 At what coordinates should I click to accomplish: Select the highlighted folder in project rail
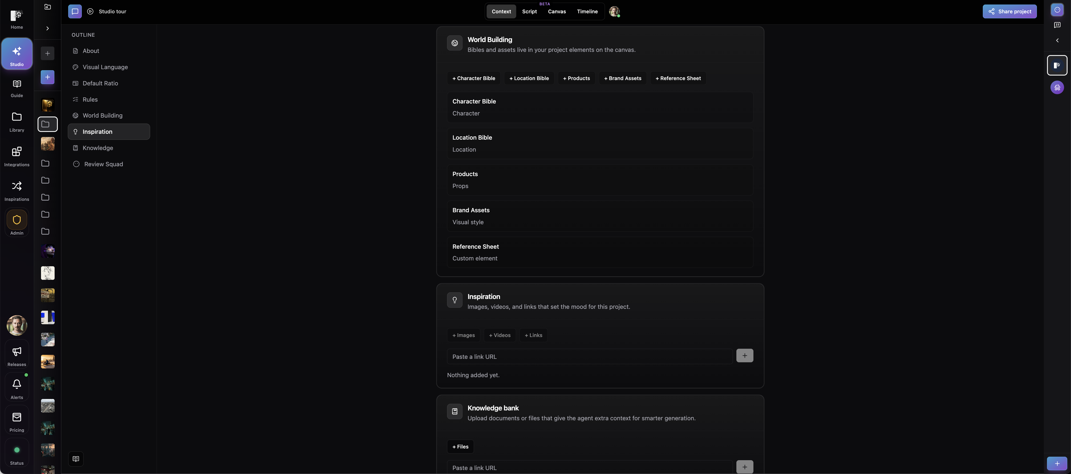click(x=47, y=124)
